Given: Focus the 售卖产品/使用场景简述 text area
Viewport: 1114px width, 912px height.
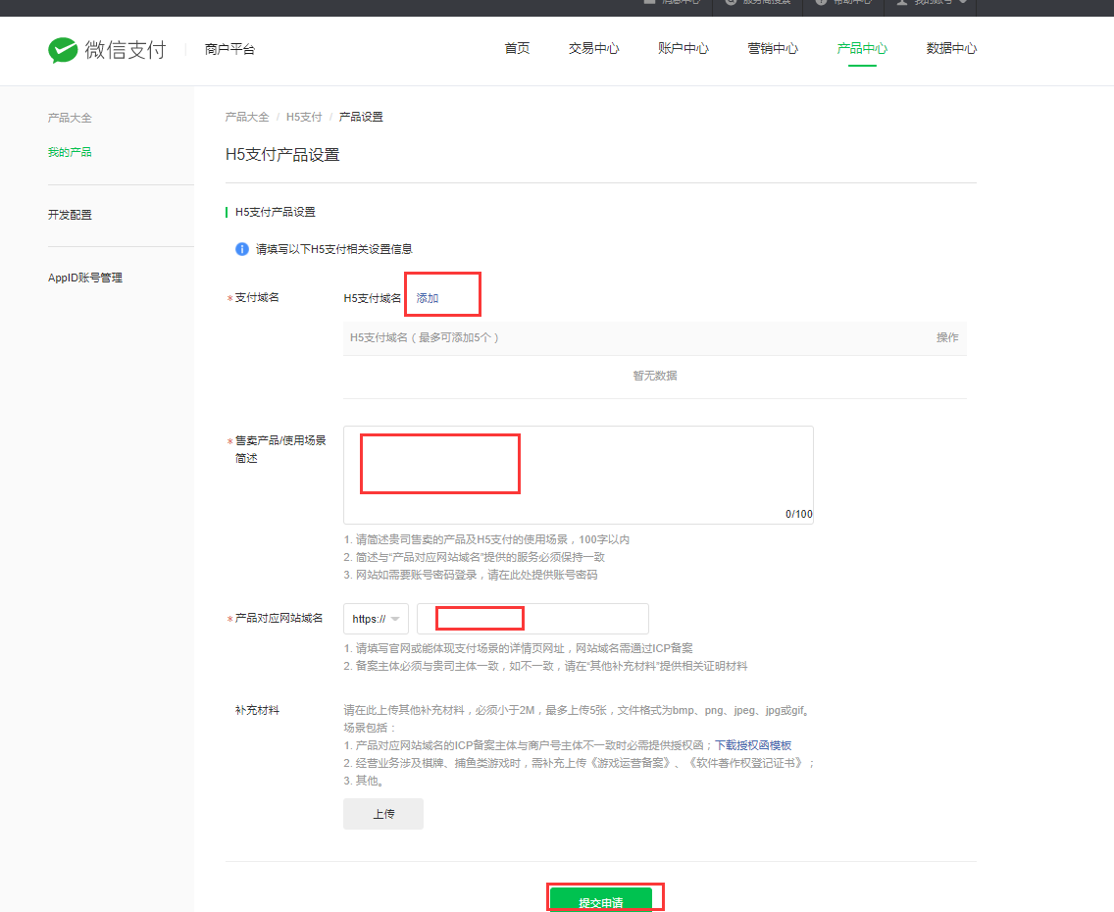Looking at the screenshot, I should [578, 475].
